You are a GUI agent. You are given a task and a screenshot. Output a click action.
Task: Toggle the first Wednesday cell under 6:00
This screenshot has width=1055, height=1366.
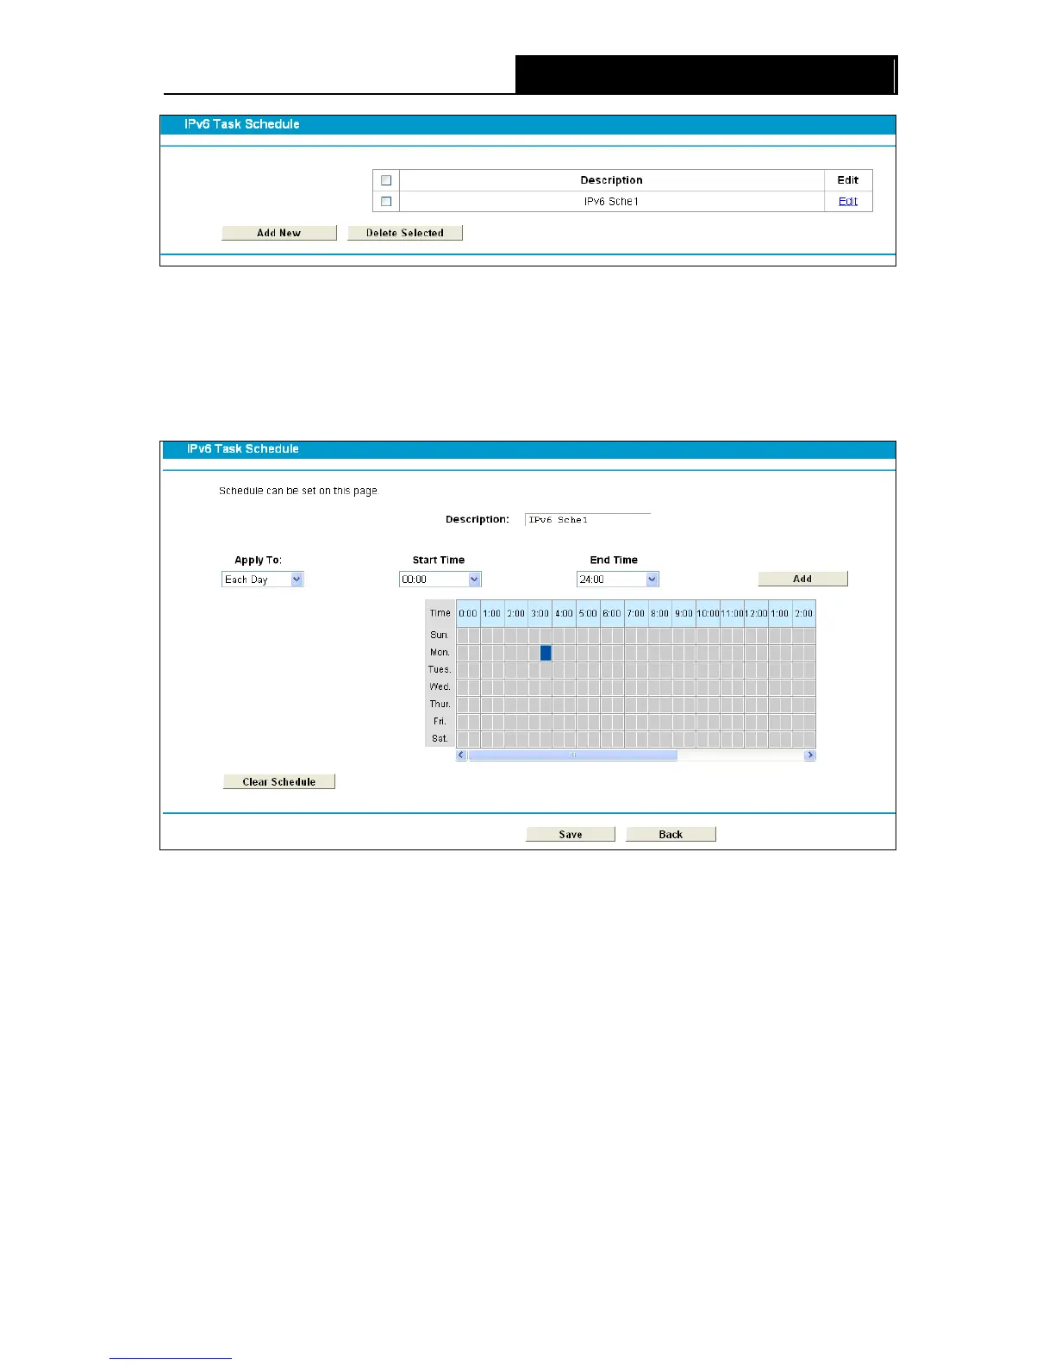coord(607,687)
